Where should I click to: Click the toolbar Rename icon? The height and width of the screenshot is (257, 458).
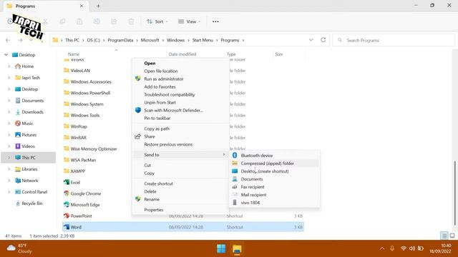[x=97, y=21]
